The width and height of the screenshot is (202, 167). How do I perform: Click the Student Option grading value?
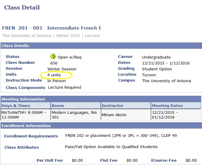point(157,69)
